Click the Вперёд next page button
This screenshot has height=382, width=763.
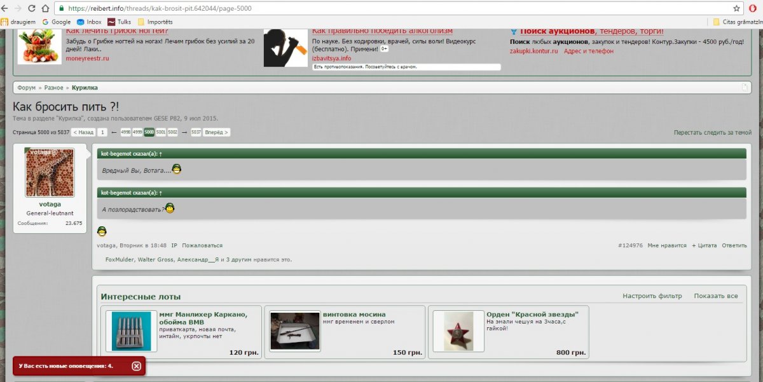(x=217, y=132)
